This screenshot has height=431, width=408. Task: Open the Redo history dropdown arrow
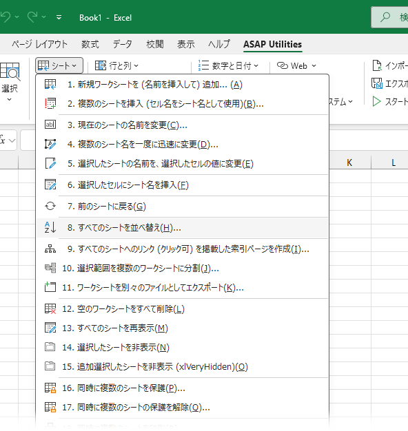pyautogui.click(x=43, y=17)
